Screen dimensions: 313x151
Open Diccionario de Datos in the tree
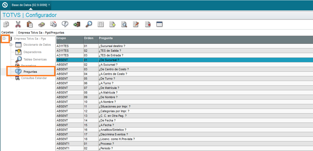[37, 45]
